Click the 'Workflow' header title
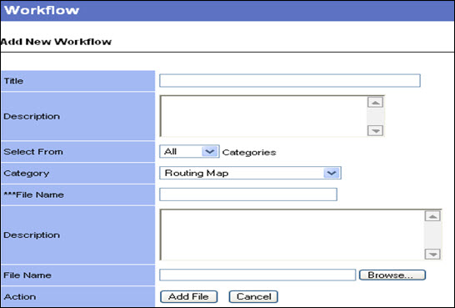Image resolution: width=455 pixels, height=308 pixels. [x=42, y=10]
